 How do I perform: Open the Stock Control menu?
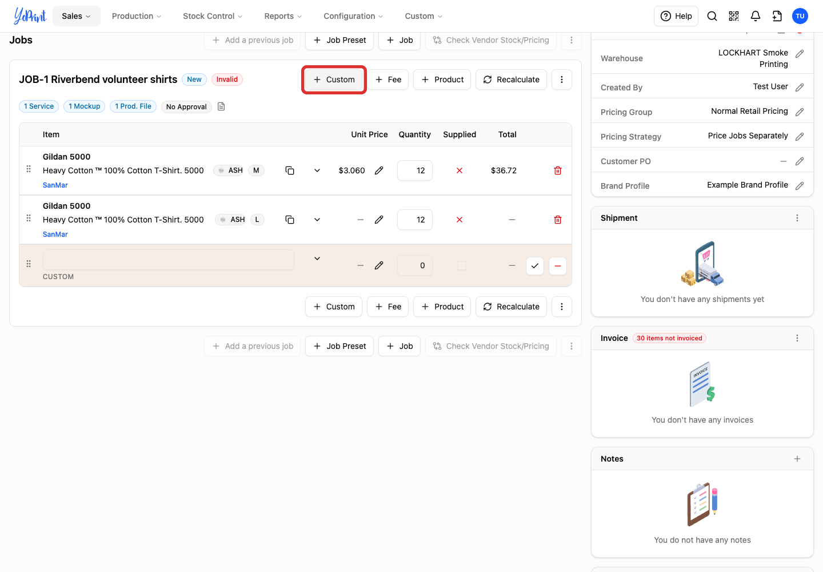pos(213,16)
